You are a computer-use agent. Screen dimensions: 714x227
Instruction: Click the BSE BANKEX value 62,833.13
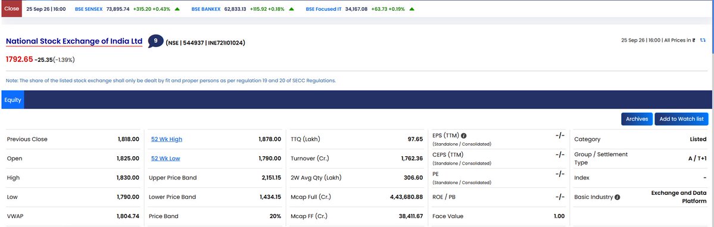point(235,9)
